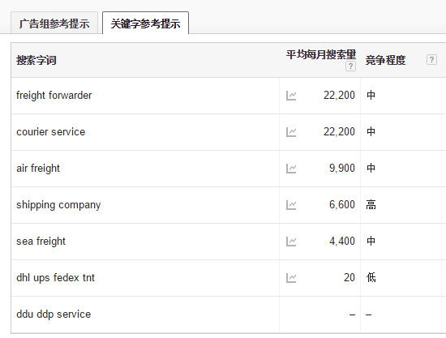The image size is (446, 338).
Task: Sort by 搜索字词 column header
Action: pos(36,60)
